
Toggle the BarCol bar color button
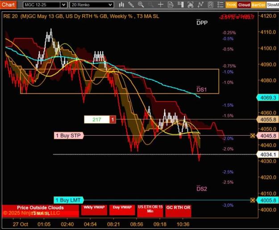tap(258, 5)
